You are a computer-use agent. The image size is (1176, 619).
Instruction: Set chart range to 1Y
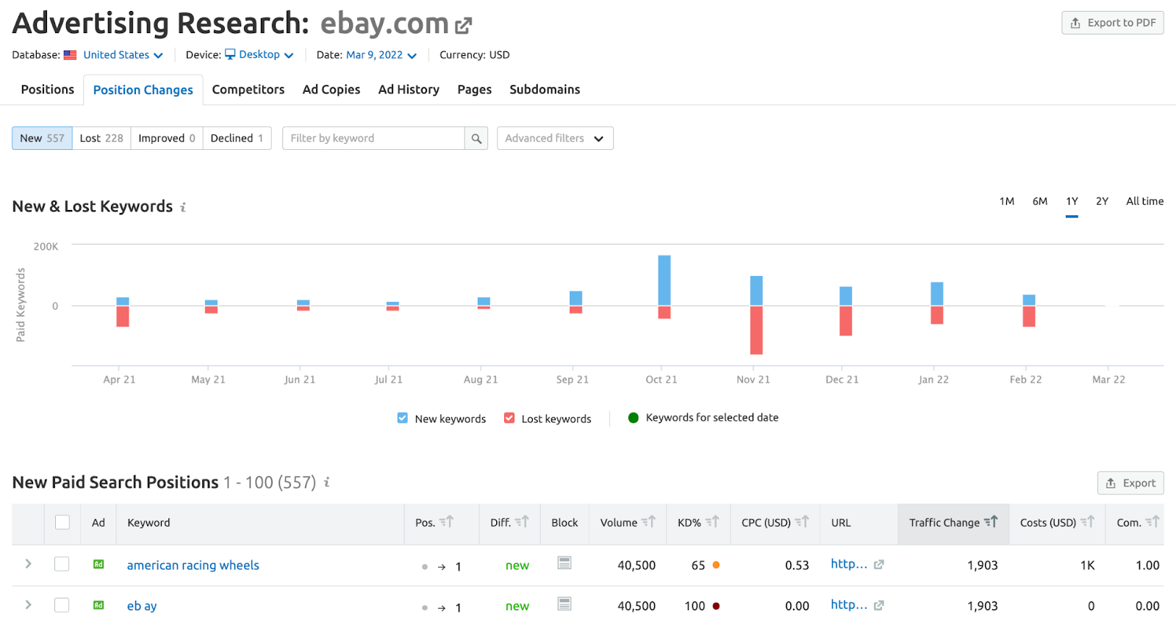(x=1072, y=201)
